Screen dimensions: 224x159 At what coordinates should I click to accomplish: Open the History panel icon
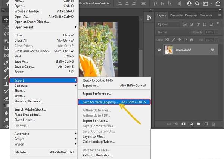[149, 18]
